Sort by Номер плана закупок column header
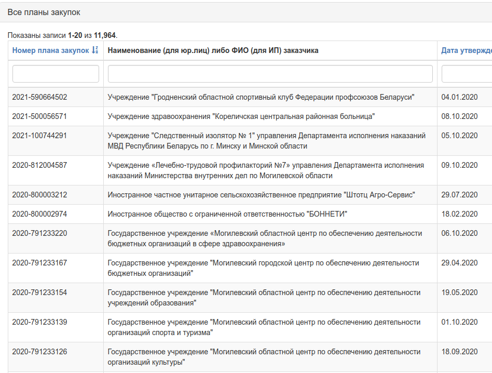 50,50
